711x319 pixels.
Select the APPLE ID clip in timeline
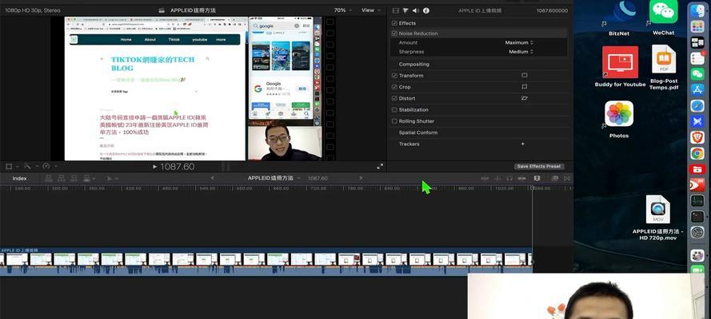pos(266,262)
